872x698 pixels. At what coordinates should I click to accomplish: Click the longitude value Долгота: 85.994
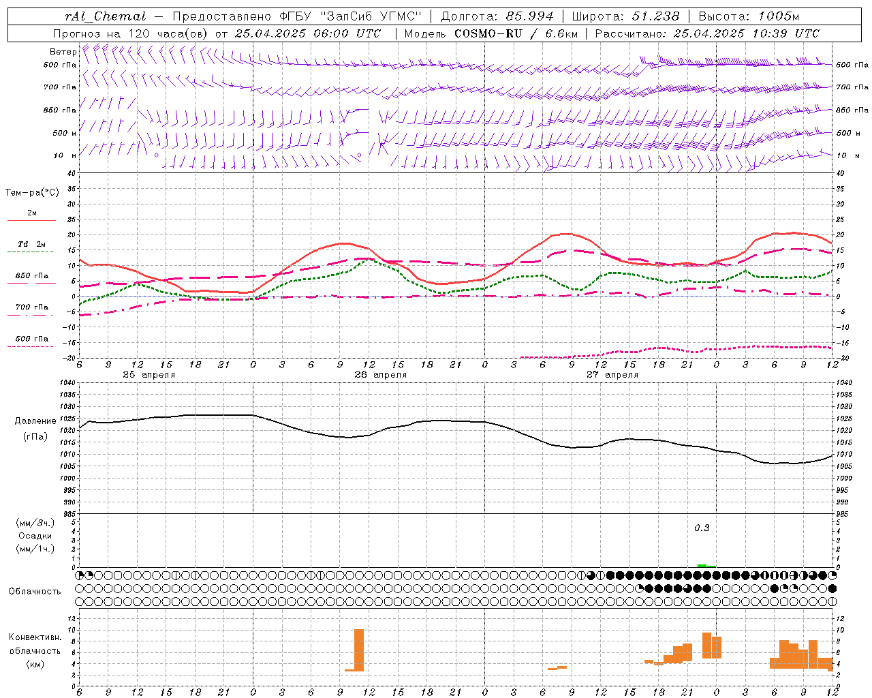pos(498,16)
